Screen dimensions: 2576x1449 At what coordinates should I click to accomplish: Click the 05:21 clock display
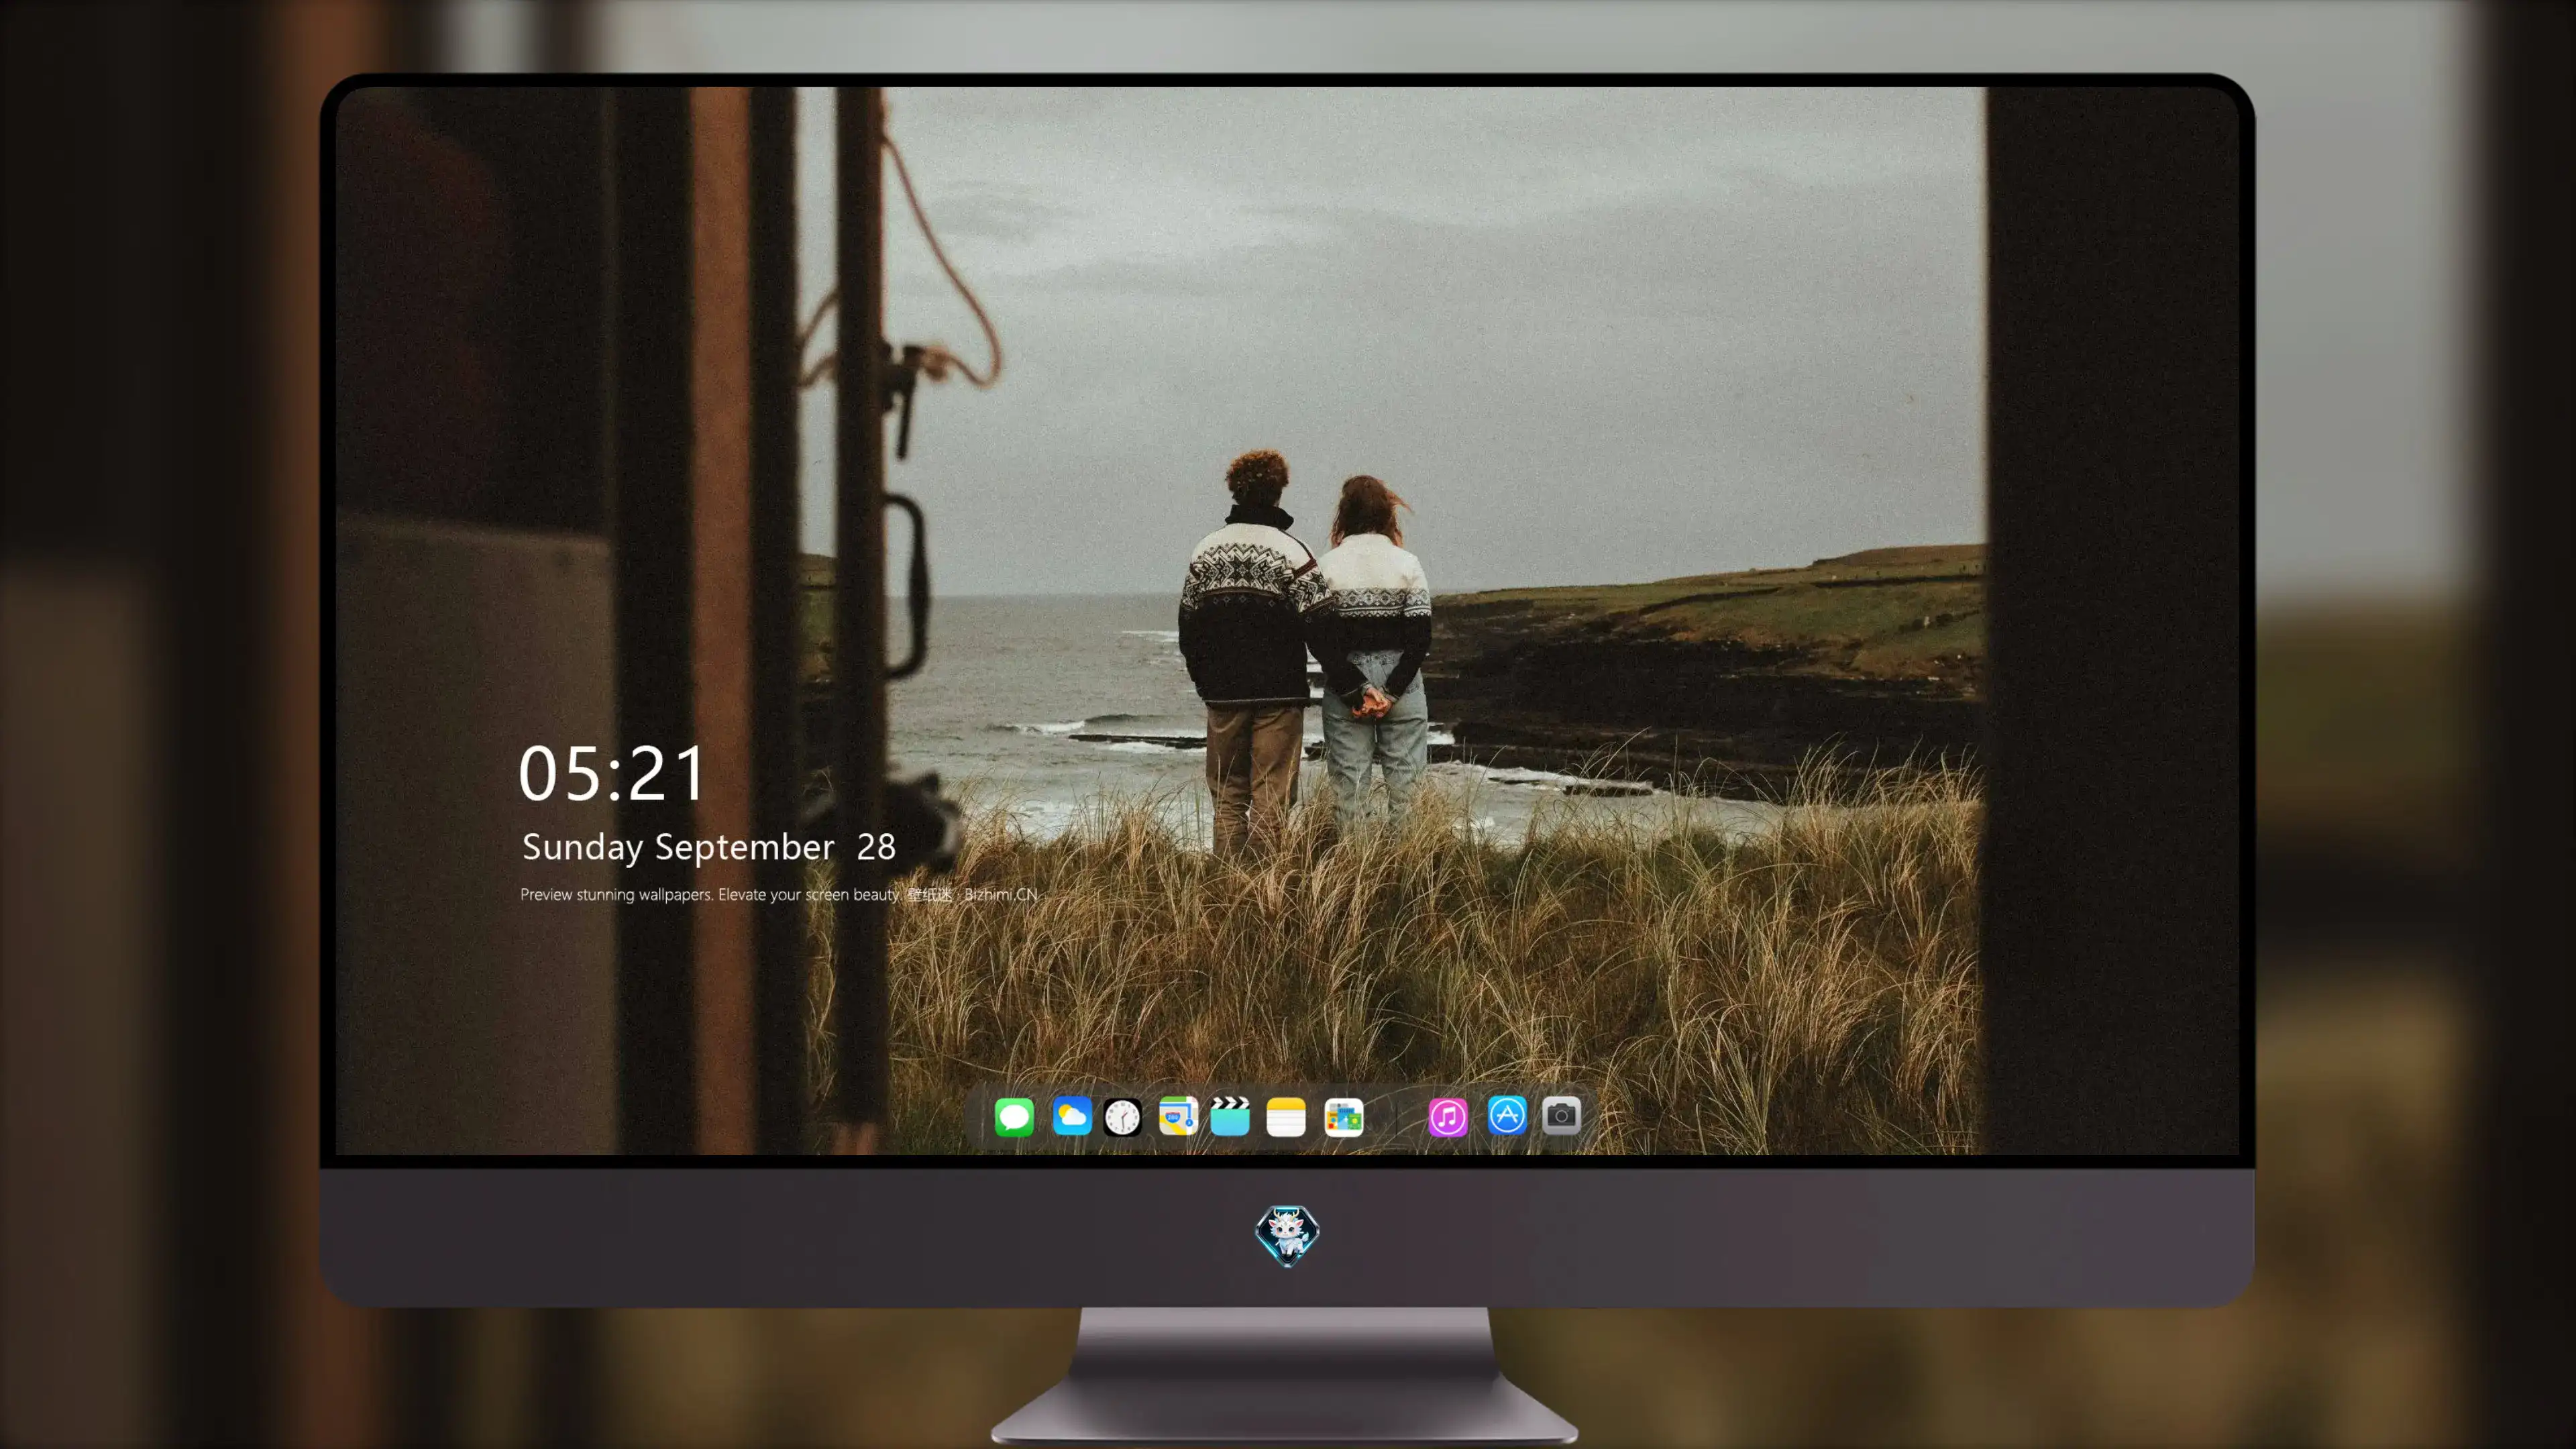click(x=612, y=774)
